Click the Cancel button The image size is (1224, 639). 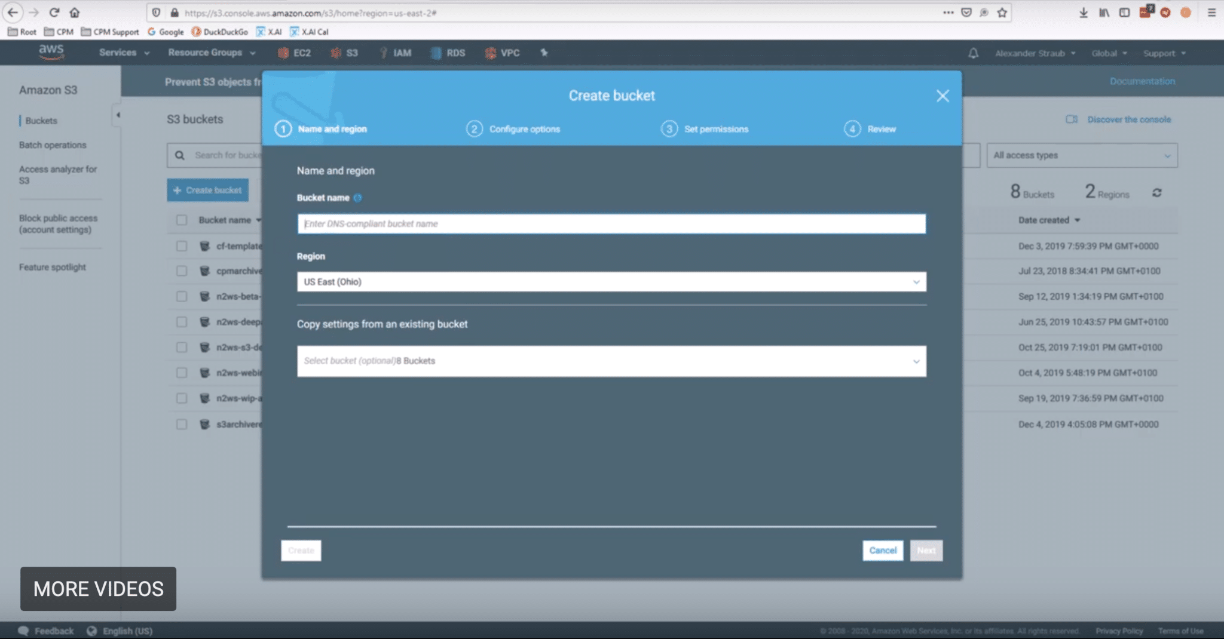883,551
